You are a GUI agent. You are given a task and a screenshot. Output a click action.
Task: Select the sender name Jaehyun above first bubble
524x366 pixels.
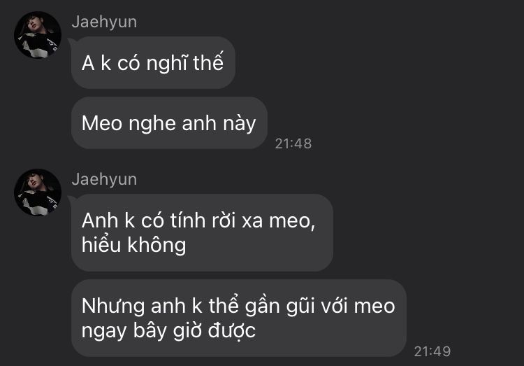[104, 22]
